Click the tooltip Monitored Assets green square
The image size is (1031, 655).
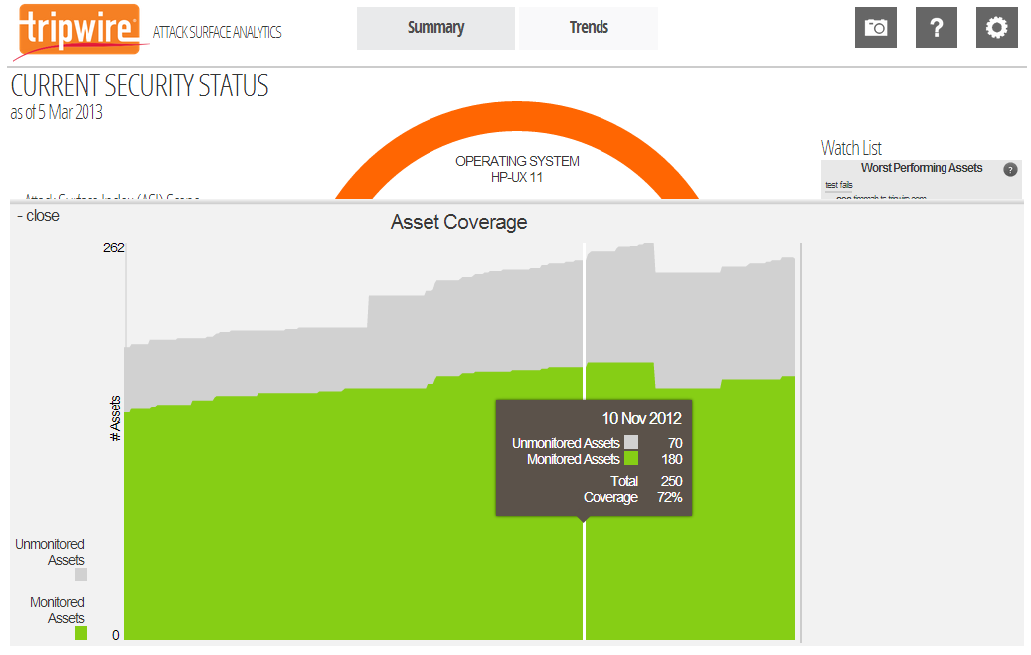631,458
